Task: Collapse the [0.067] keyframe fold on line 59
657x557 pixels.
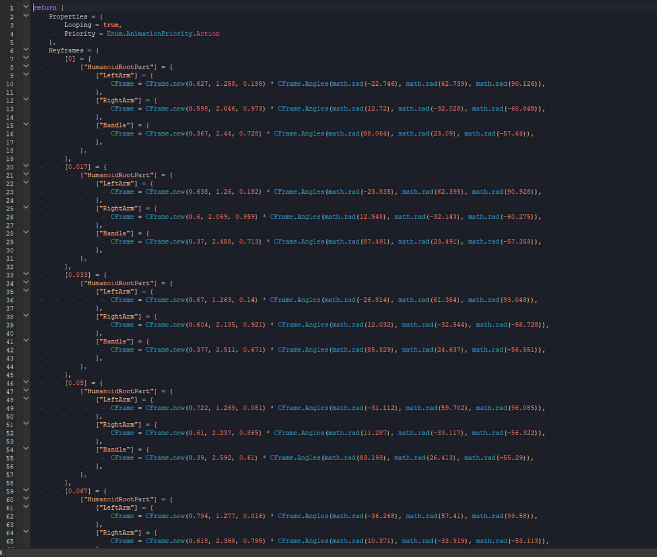Action: tap(26, 490)
